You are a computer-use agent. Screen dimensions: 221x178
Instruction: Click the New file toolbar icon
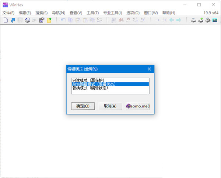point(6,20)
